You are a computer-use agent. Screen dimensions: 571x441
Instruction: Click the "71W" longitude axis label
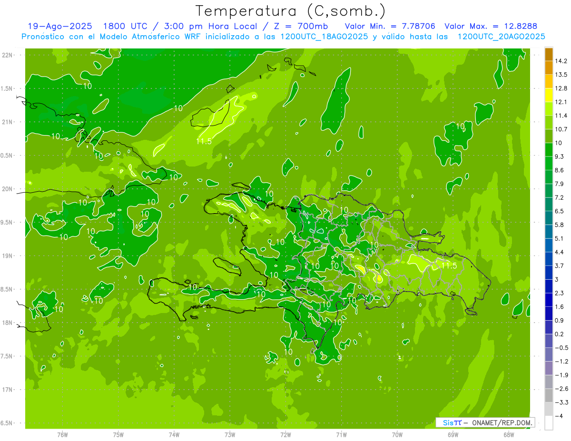[x=341, y=434]
